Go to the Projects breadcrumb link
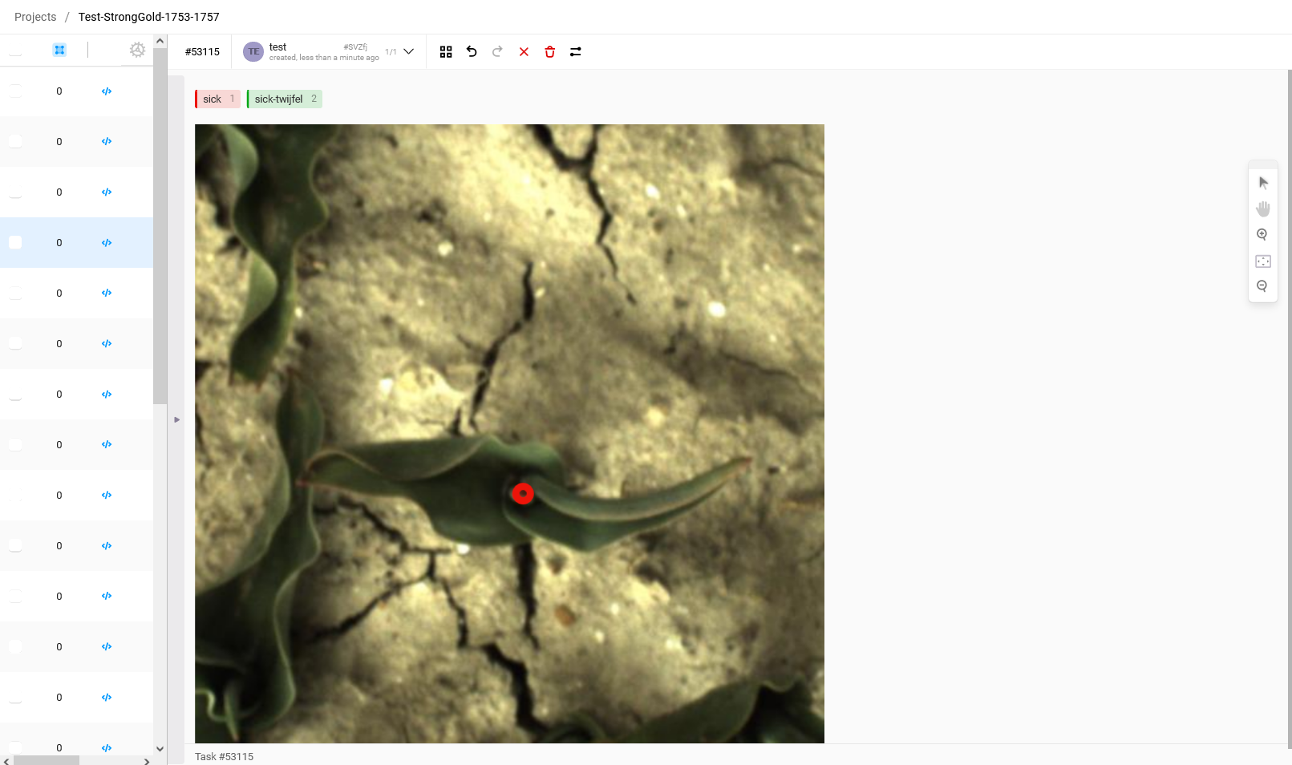This screenshot has width=1292, height=765. click(x=35, y=17)
